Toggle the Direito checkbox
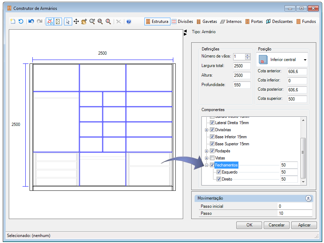This screenshot has width=324, height=243. tap(219, 179)
